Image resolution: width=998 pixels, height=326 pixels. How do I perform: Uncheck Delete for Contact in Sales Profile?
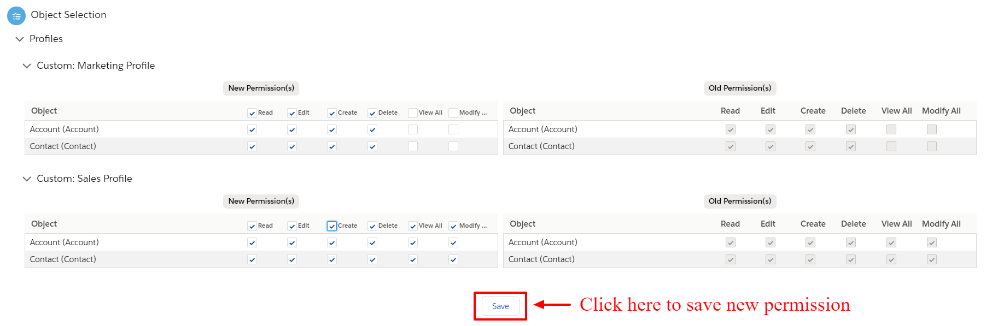372,259
